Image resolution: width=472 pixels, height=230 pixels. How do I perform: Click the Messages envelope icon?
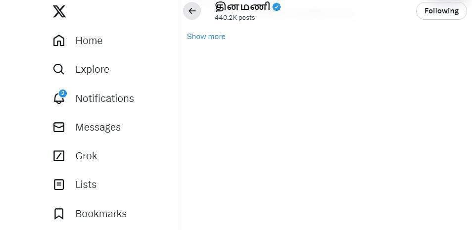pyautogui.click(x=59, y=127)
